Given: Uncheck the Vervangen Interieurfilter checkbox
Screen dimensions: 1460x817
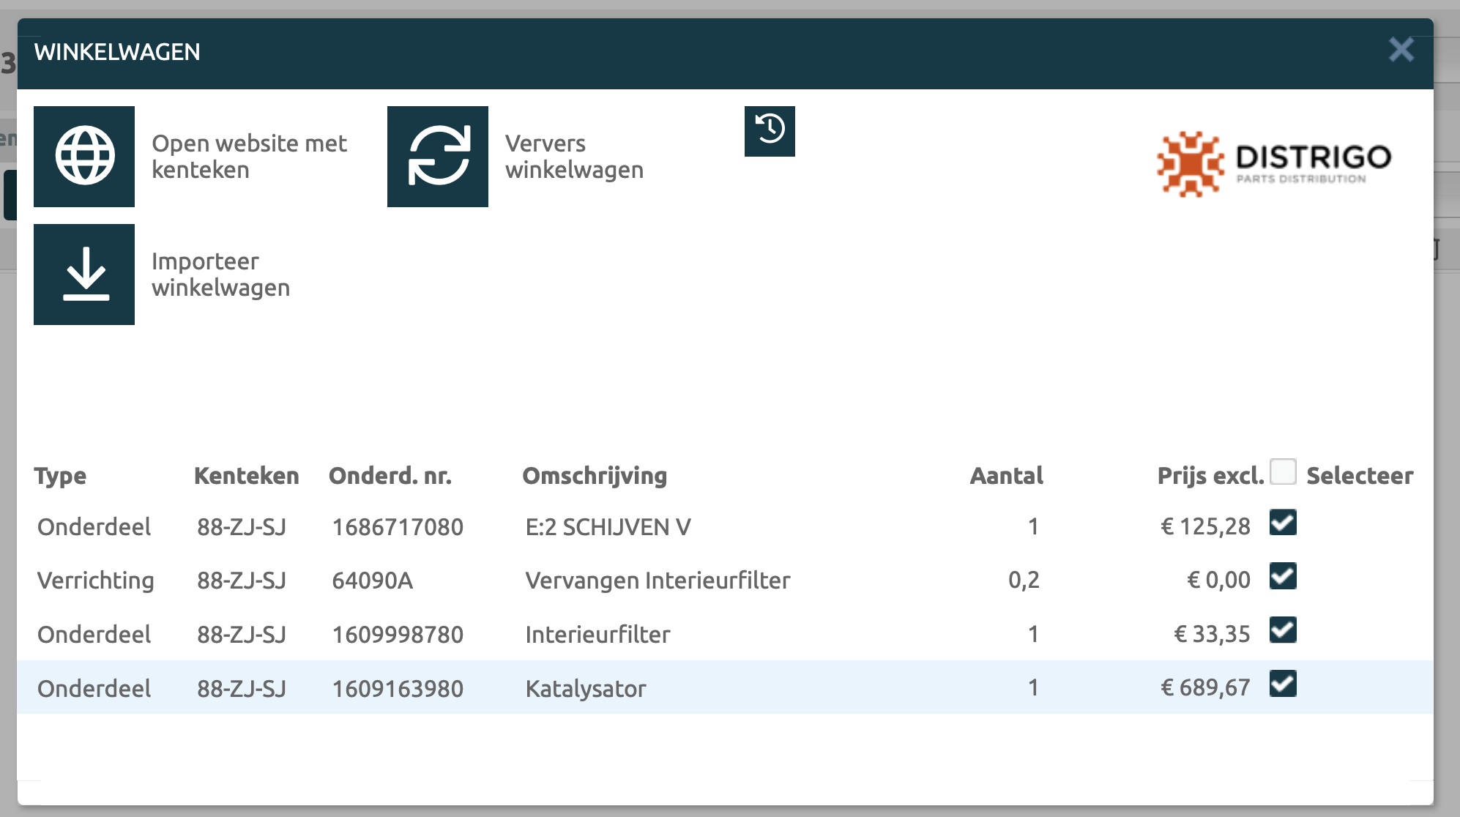Looking at the screenshot, I should [x=1283, y=576].
